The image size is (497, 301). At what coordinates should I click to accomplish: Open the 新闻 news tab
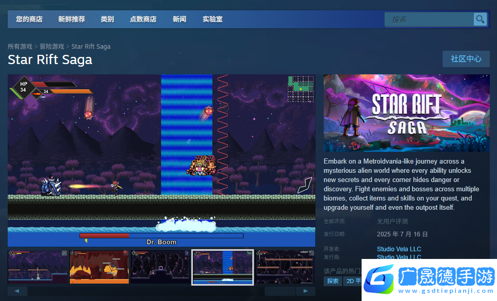pyautogui.click(x=180, y=19)
